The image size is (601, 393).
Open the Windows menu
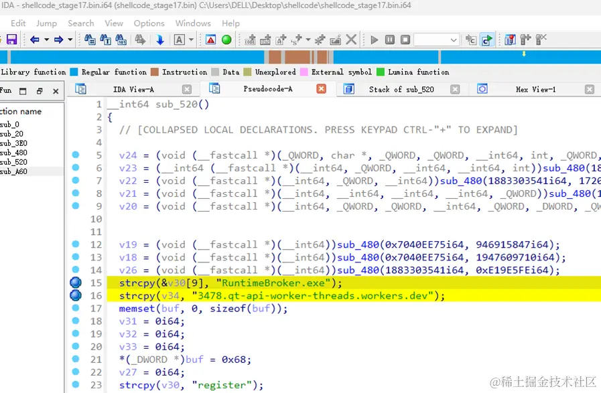pyautogui.click(x=193, y=23)
